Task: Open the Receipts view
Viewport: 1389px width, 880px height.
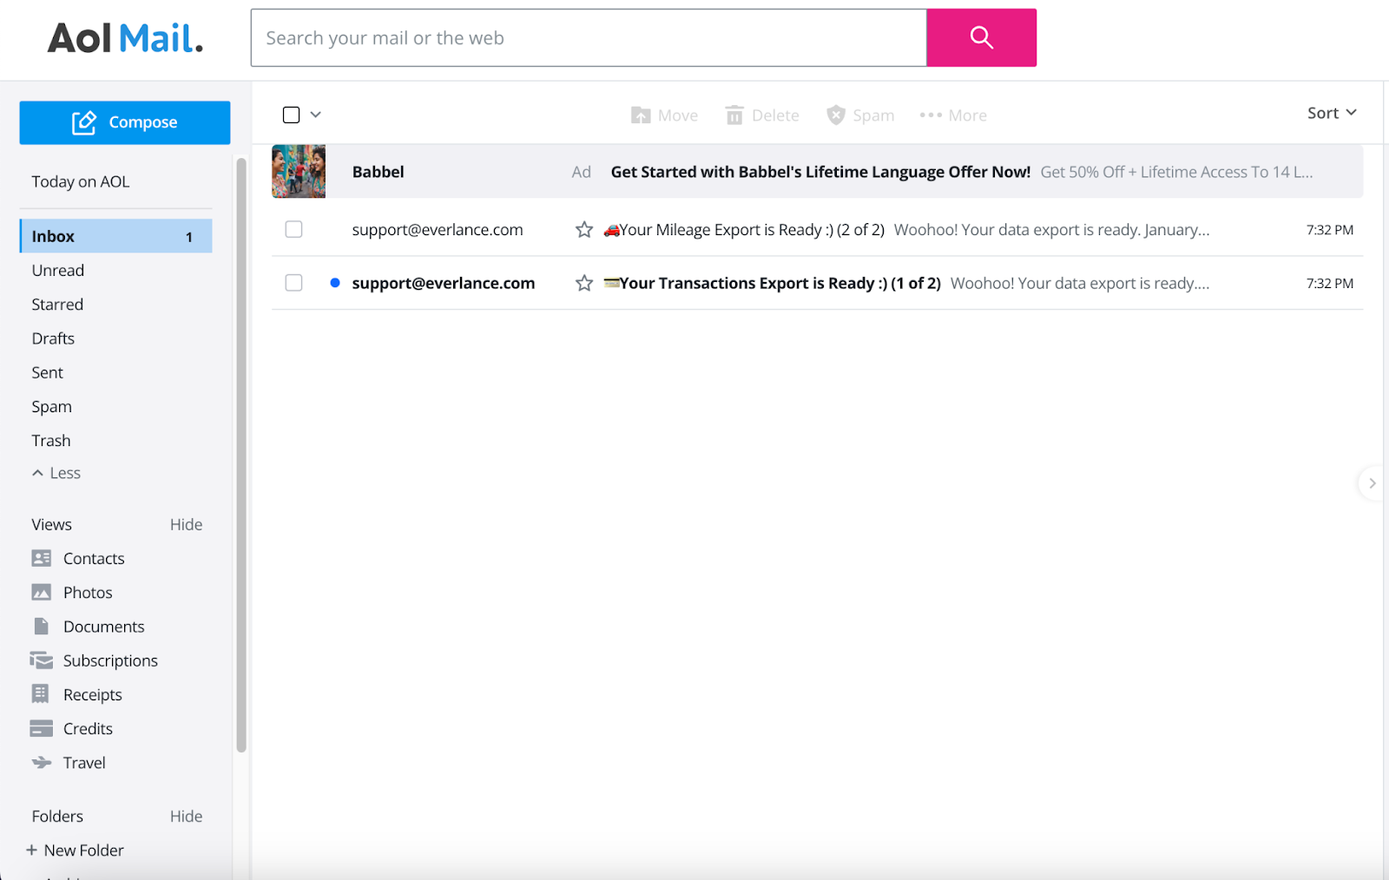Action: tap(92, 694)
